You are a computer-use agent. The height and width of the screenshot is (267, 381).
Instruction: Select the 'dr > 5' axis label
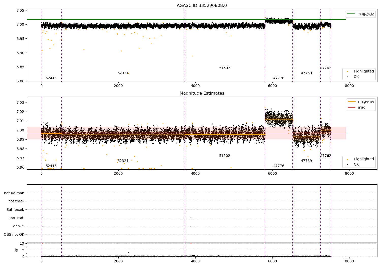[x=19, y=226]
